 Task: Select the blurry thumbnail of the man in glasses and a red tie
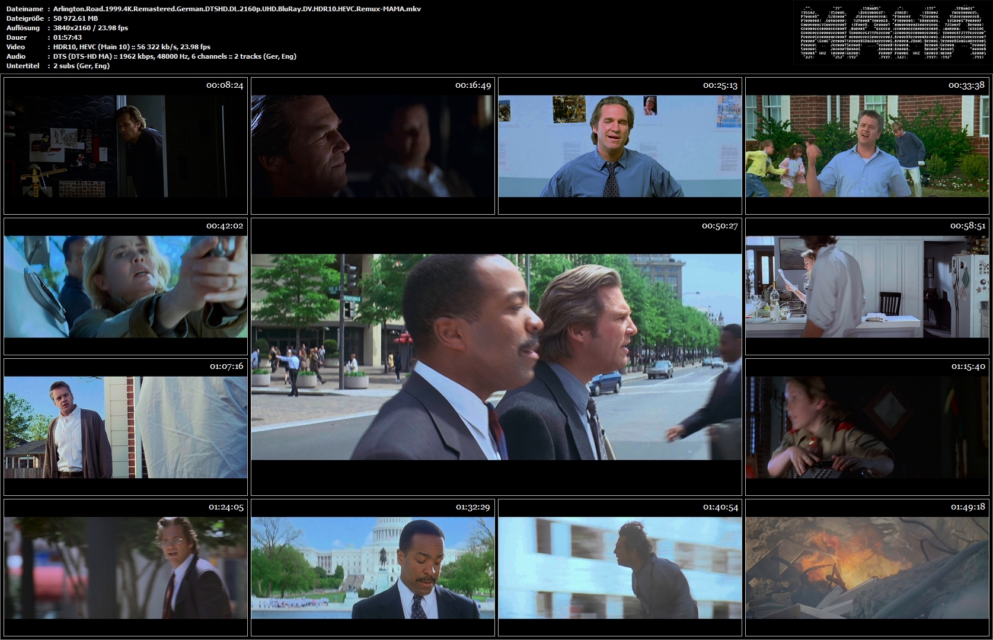(126, 568)
